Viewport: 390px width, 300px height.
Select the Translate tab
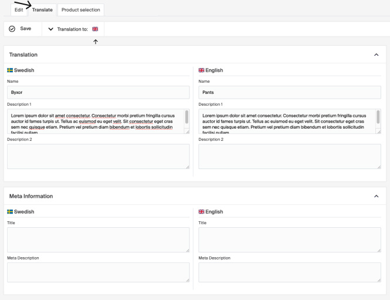coord(42,10)
